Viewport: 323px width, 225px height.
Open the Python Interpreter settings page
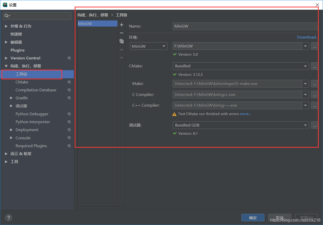[33, 122]
